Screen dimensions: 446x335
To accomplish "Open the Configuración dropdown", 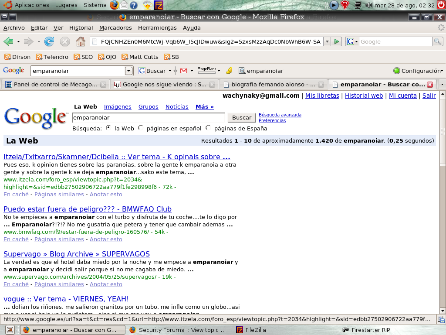I will click(418, 71).
